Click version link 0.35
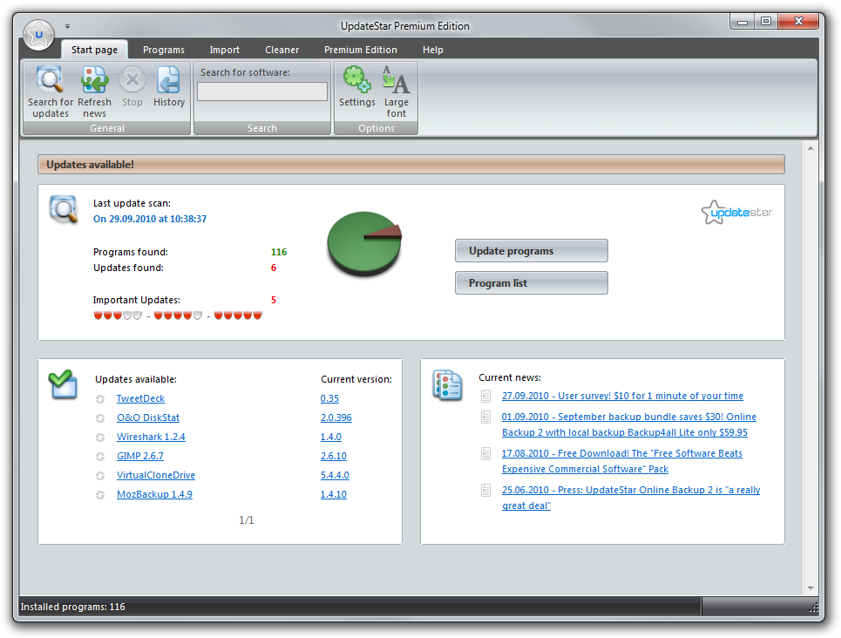Viewport: 841px width, 638px height. pos(329,398)
